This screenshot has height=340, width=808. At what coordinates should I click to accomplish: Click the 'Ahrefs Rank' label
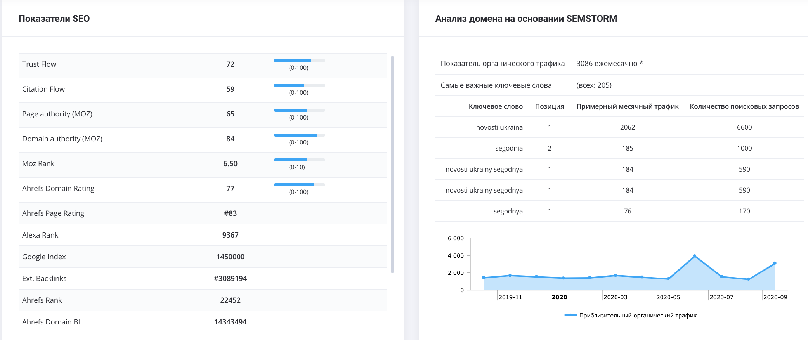point(42,300)
